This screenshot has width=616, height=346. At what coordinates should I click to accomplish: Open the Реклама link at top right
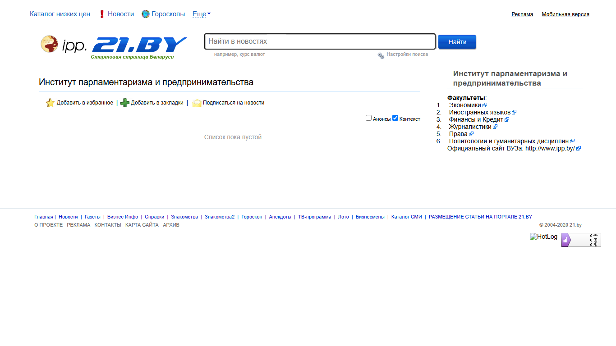[522, 14]
